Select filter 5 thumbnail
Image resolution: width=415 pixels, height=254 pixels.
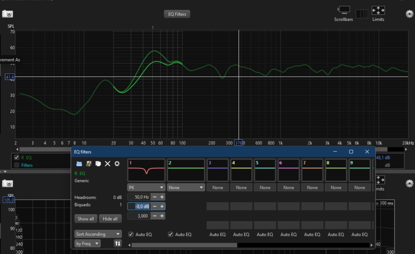265,170
